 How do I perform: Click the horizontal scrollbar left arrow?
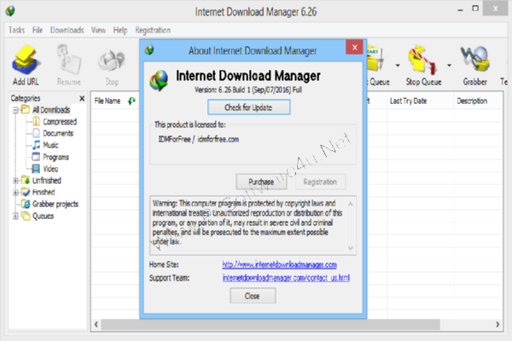96,324
